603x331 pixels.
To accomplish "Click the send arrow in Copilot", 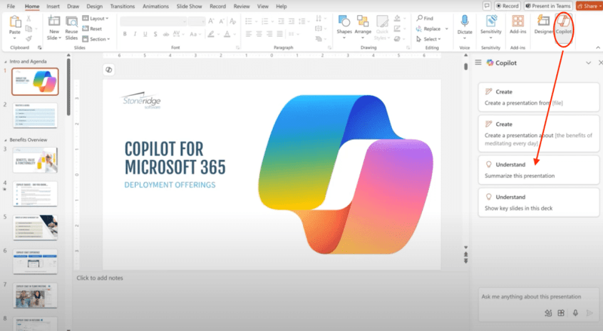I will [x=589, y=313].
